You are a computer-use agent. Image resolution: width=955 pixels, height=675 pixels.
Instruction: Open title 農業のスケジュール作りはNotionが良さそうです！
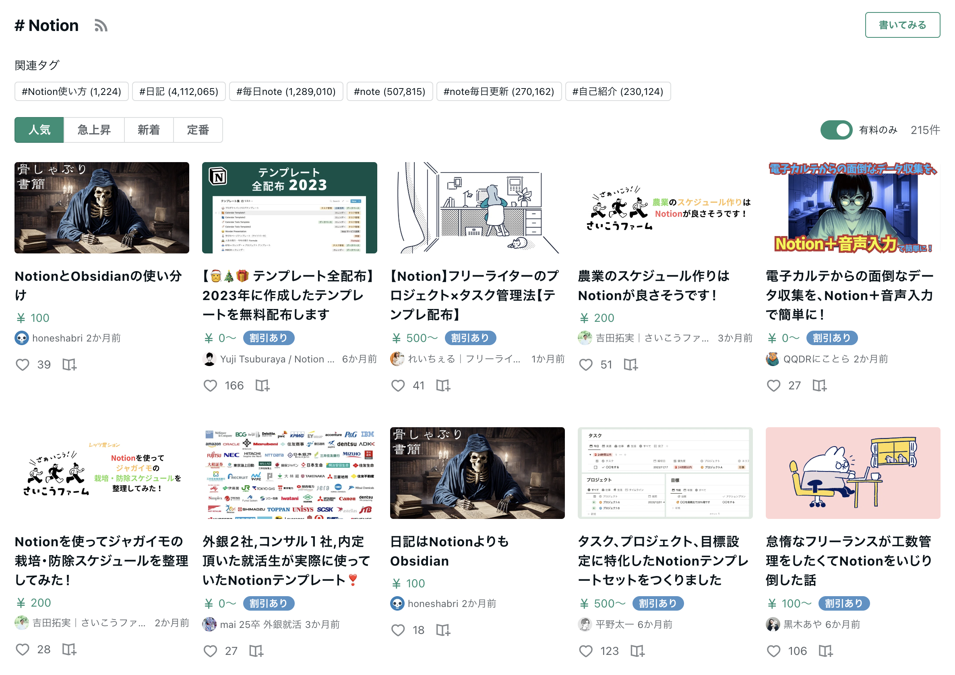[653, 286]
